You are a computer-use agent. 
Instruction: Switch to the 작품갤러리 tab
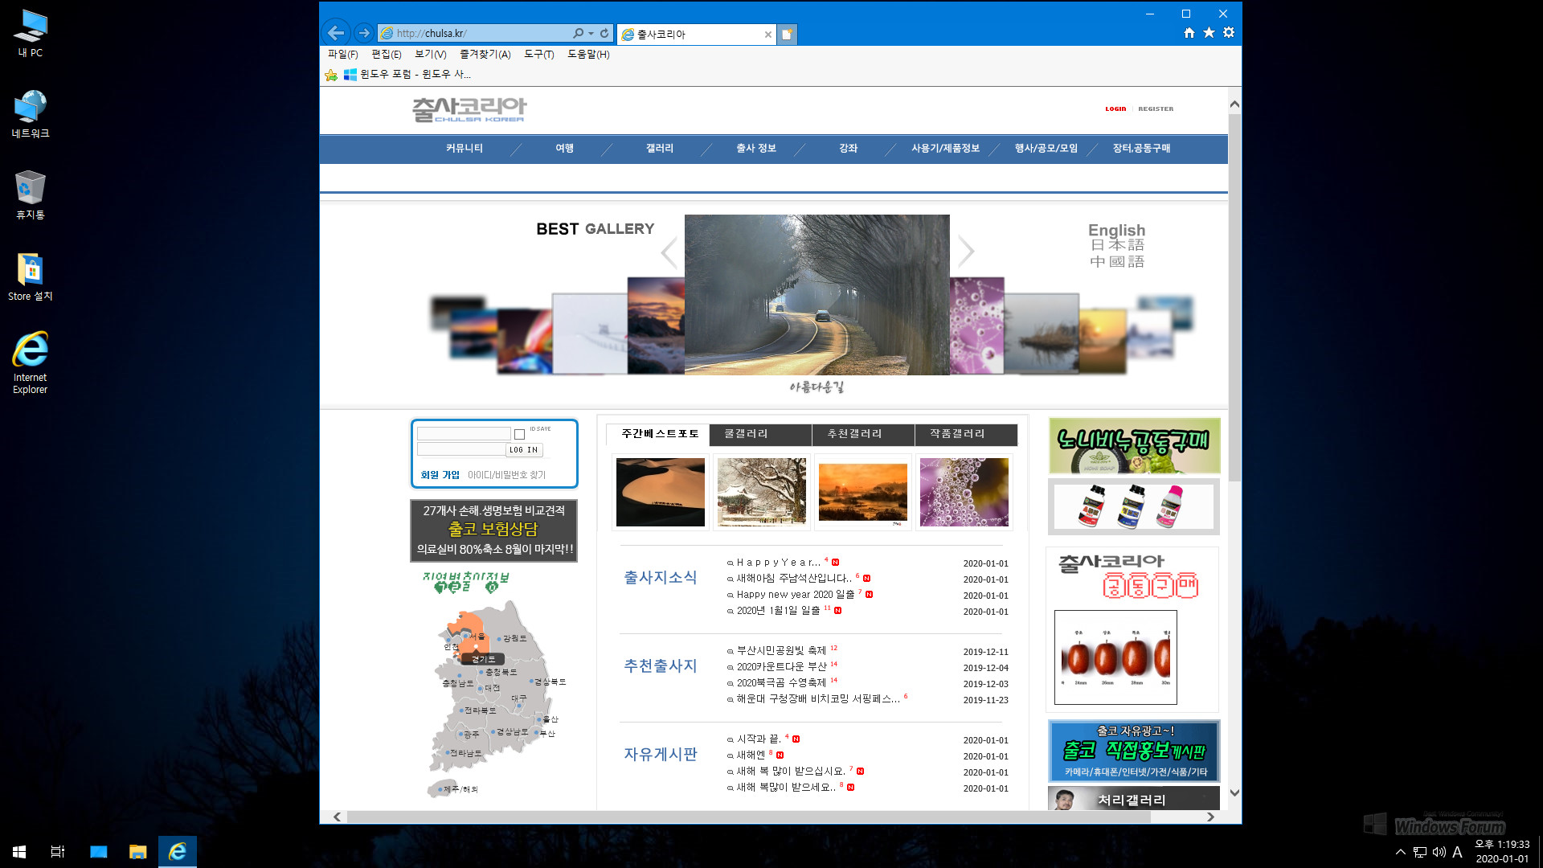click(x=966, y=434)
